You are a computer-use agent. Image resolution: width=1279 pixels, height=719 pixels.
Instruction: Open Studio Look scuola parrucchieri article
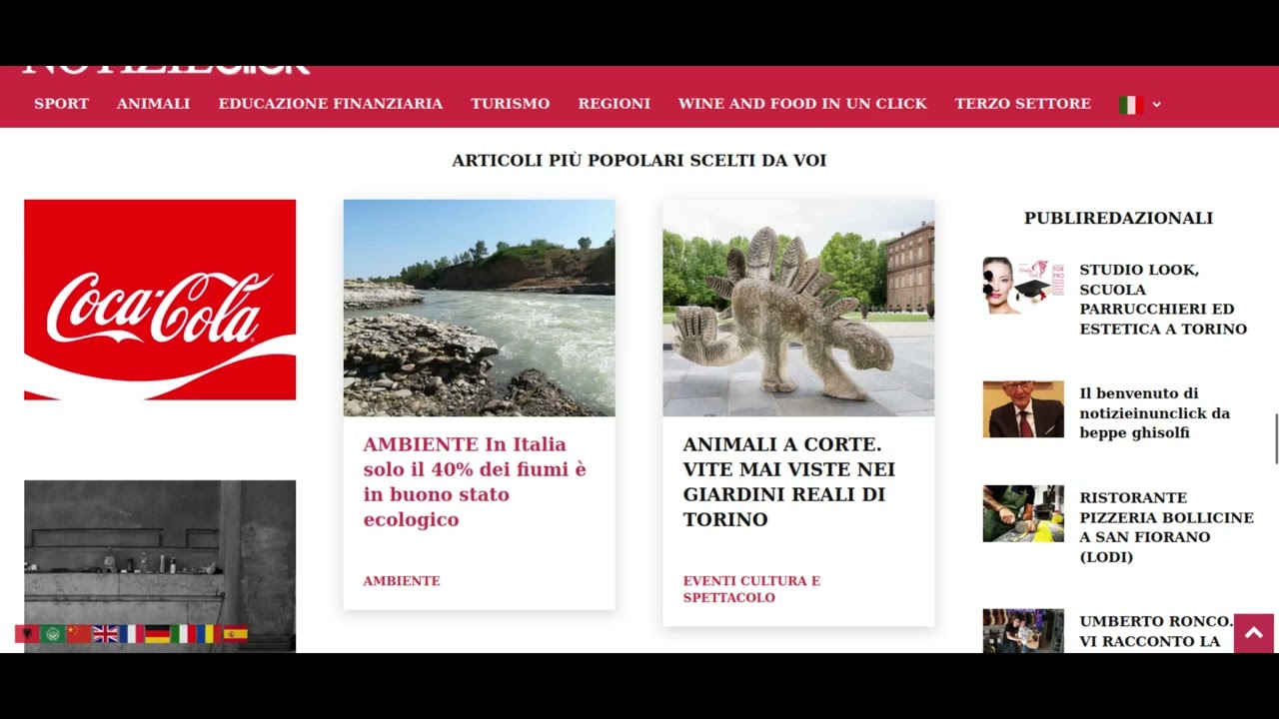tap(1163, 300)
